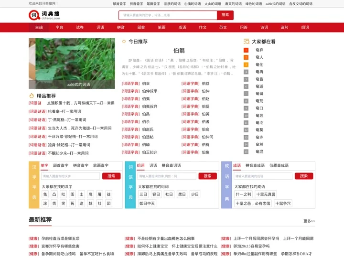The width and height of the screenshot is (344, 258).
Task: Switch to the 拼音查词语 tab
Action: point(171,166)
